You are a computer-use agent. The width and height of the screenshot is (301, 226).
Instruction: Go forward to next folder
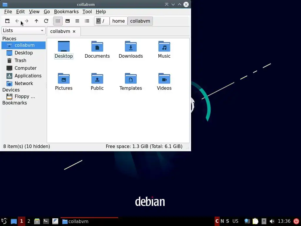27,21
